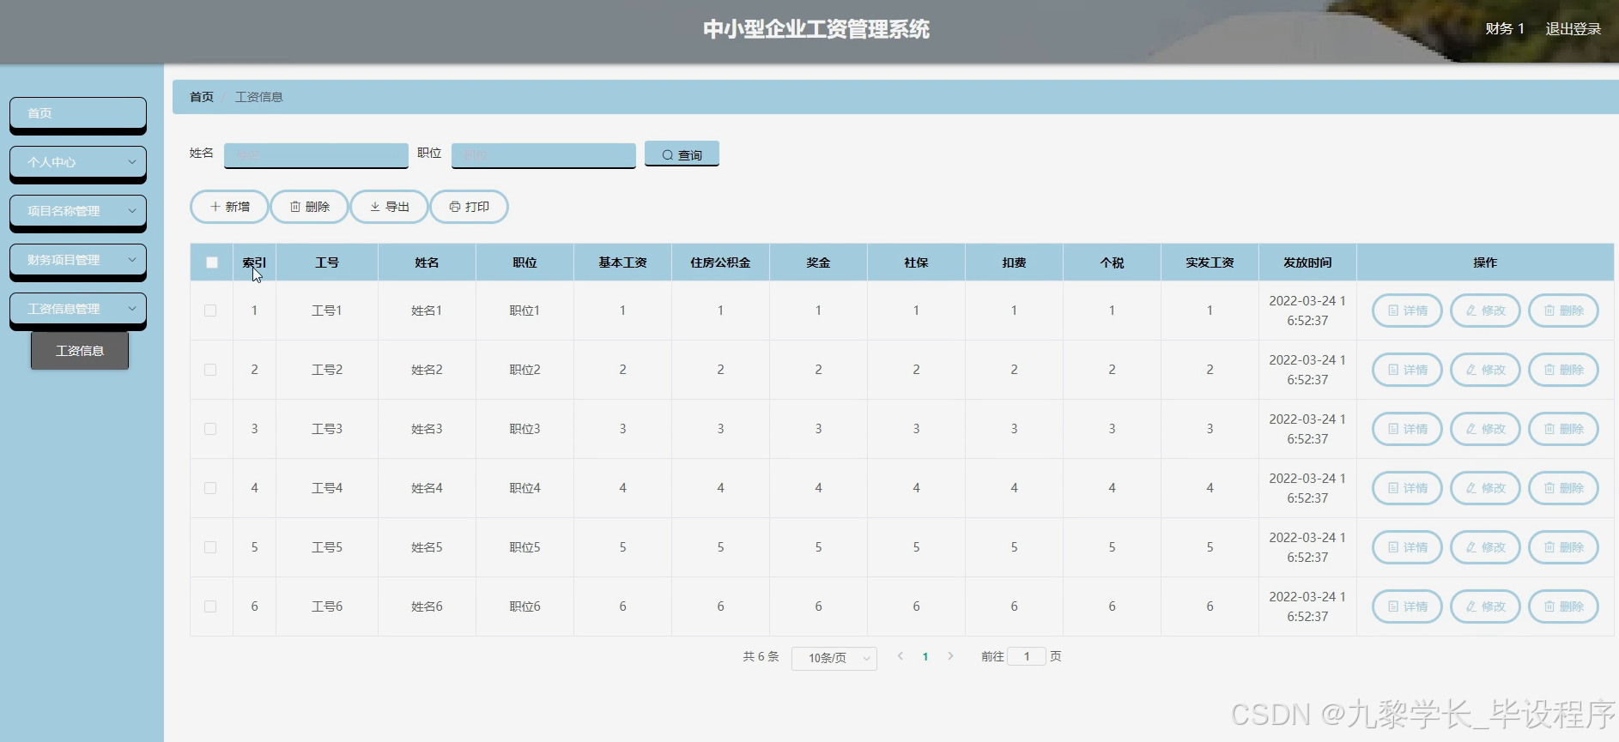The height and width of the screenshot is (742, 1619).
Task: Click the 财务 1 user label
Action: click(x=1505, y=28)
